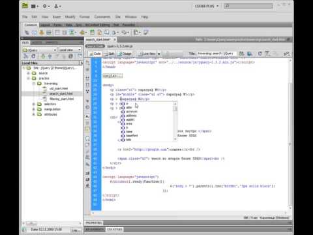
Task: Expand the selectors folder
Action: 33,104
